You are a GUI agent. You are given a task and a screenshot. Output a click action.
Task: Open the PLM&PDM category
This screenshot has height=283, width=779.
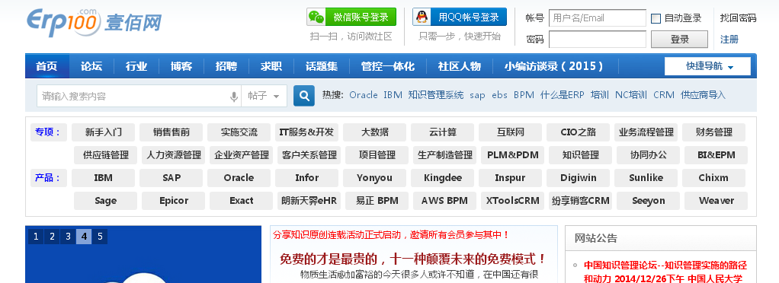(513, 155)
